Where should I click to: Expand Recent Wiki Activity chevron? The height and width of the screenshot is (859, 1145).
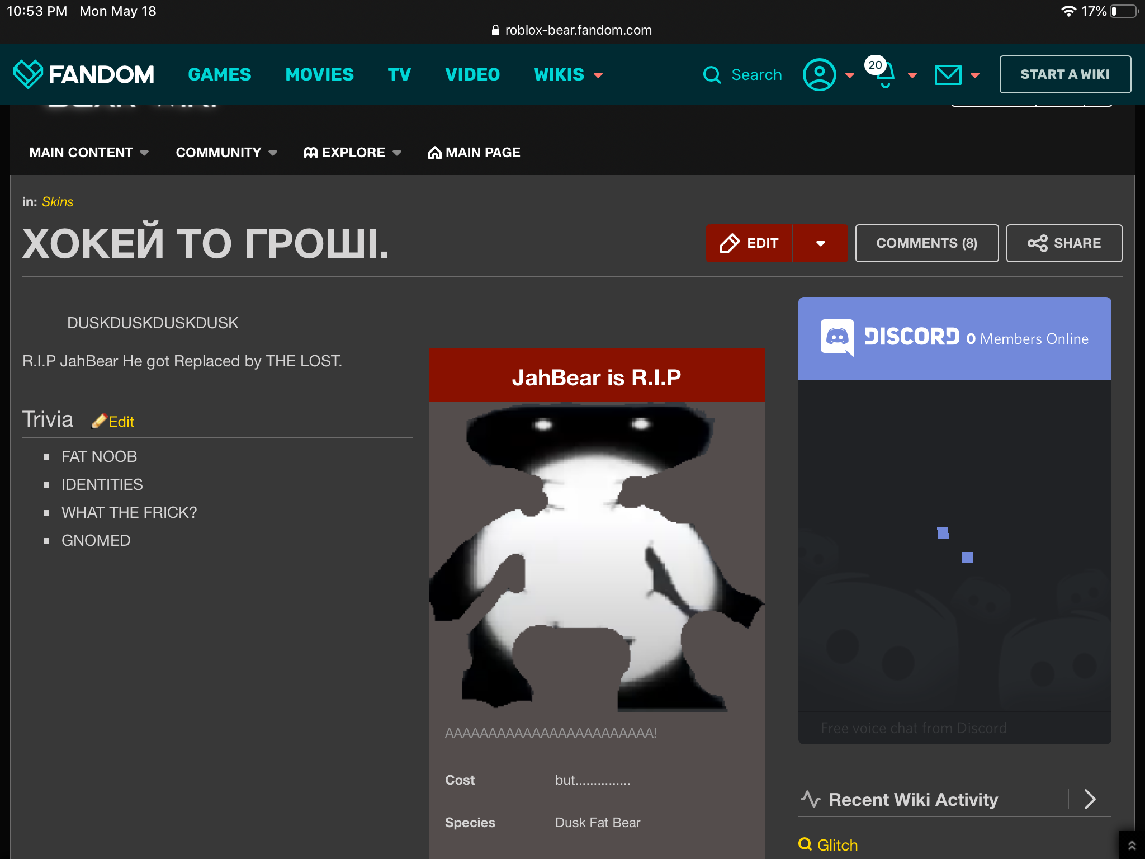tap(1090, 799)
